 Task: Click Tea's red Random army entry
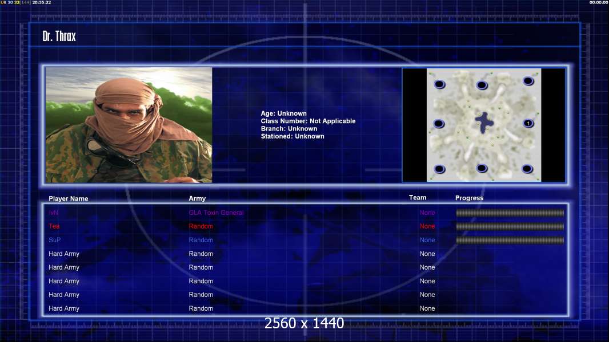[201, 226]
